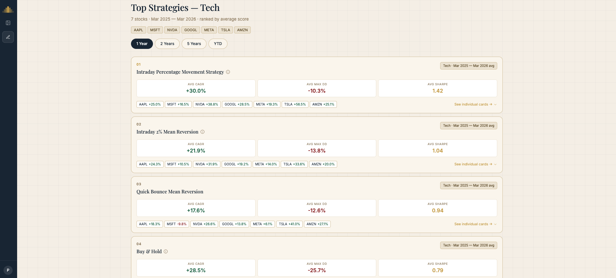Screen dimensions: 616x278
Task: Click the AVG SHARPE 0.94 metric box
Action: coord(438,208)
